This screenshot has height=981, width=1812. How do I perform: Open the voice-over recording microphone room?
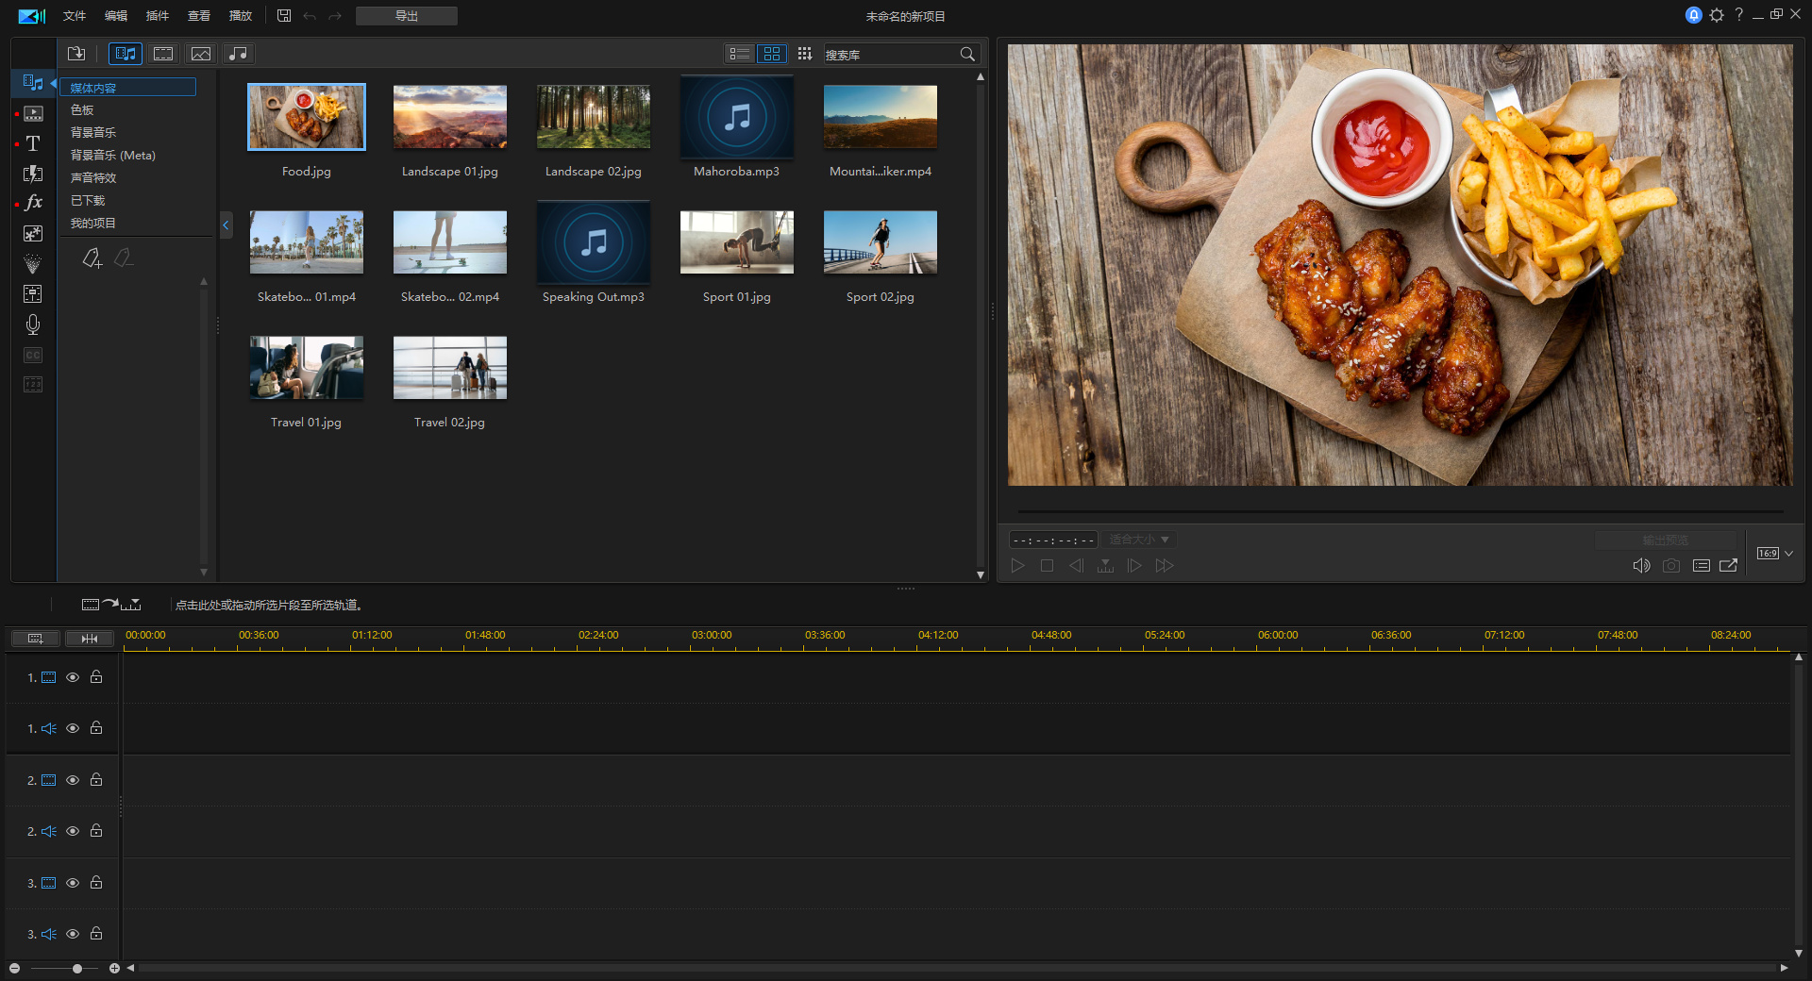click(33, 324)
